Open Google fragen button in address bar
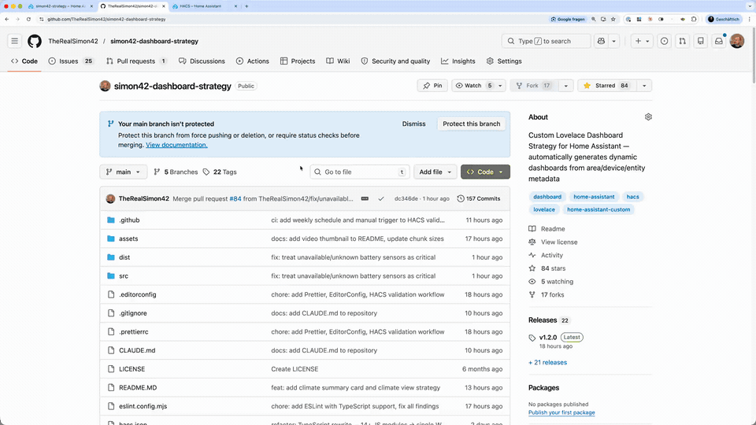 568,19
